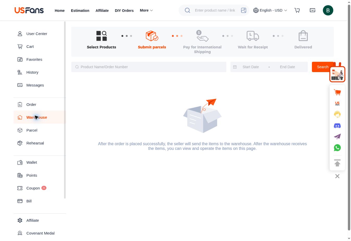
Task: Open the End Date picker
Action: pos(287,67)
